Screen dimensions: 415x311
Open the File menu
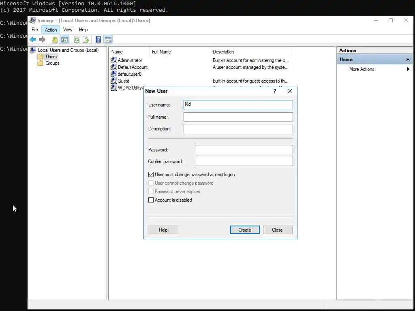coord(35,30)
